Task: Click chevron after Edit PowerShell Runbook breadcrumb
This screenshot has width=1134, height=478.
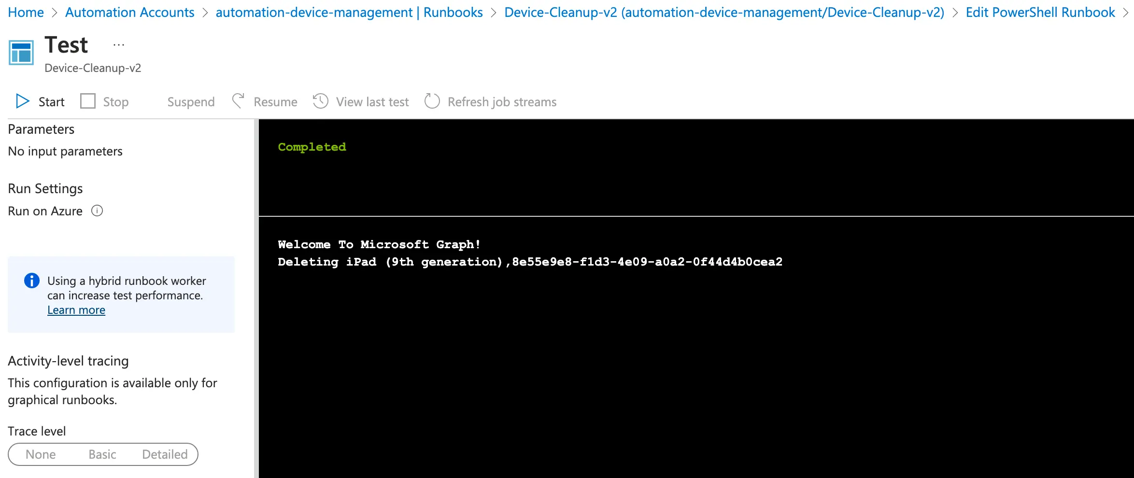Action: [1126, 13]
